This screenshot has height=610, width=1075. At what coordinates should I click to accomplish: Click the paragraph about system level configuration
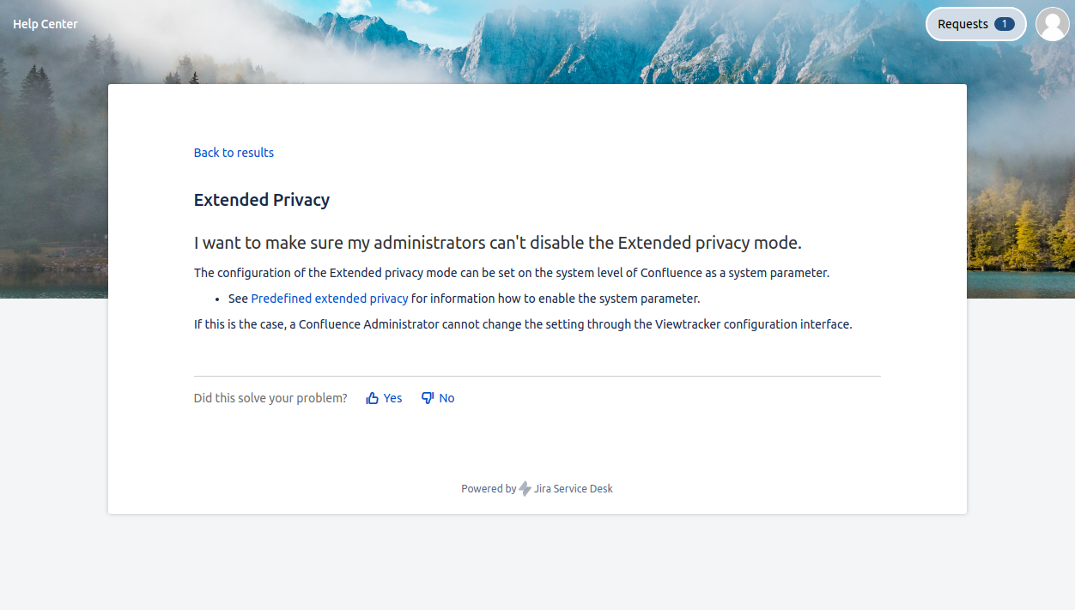(x=511, y=273)
